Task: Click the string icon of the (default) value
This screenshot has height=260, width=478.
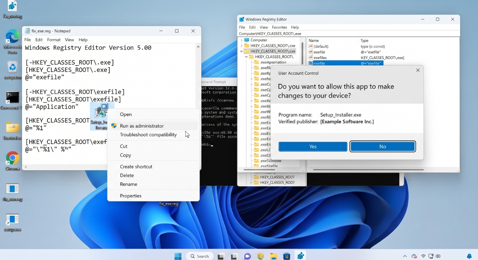Action: coord(311,46)
